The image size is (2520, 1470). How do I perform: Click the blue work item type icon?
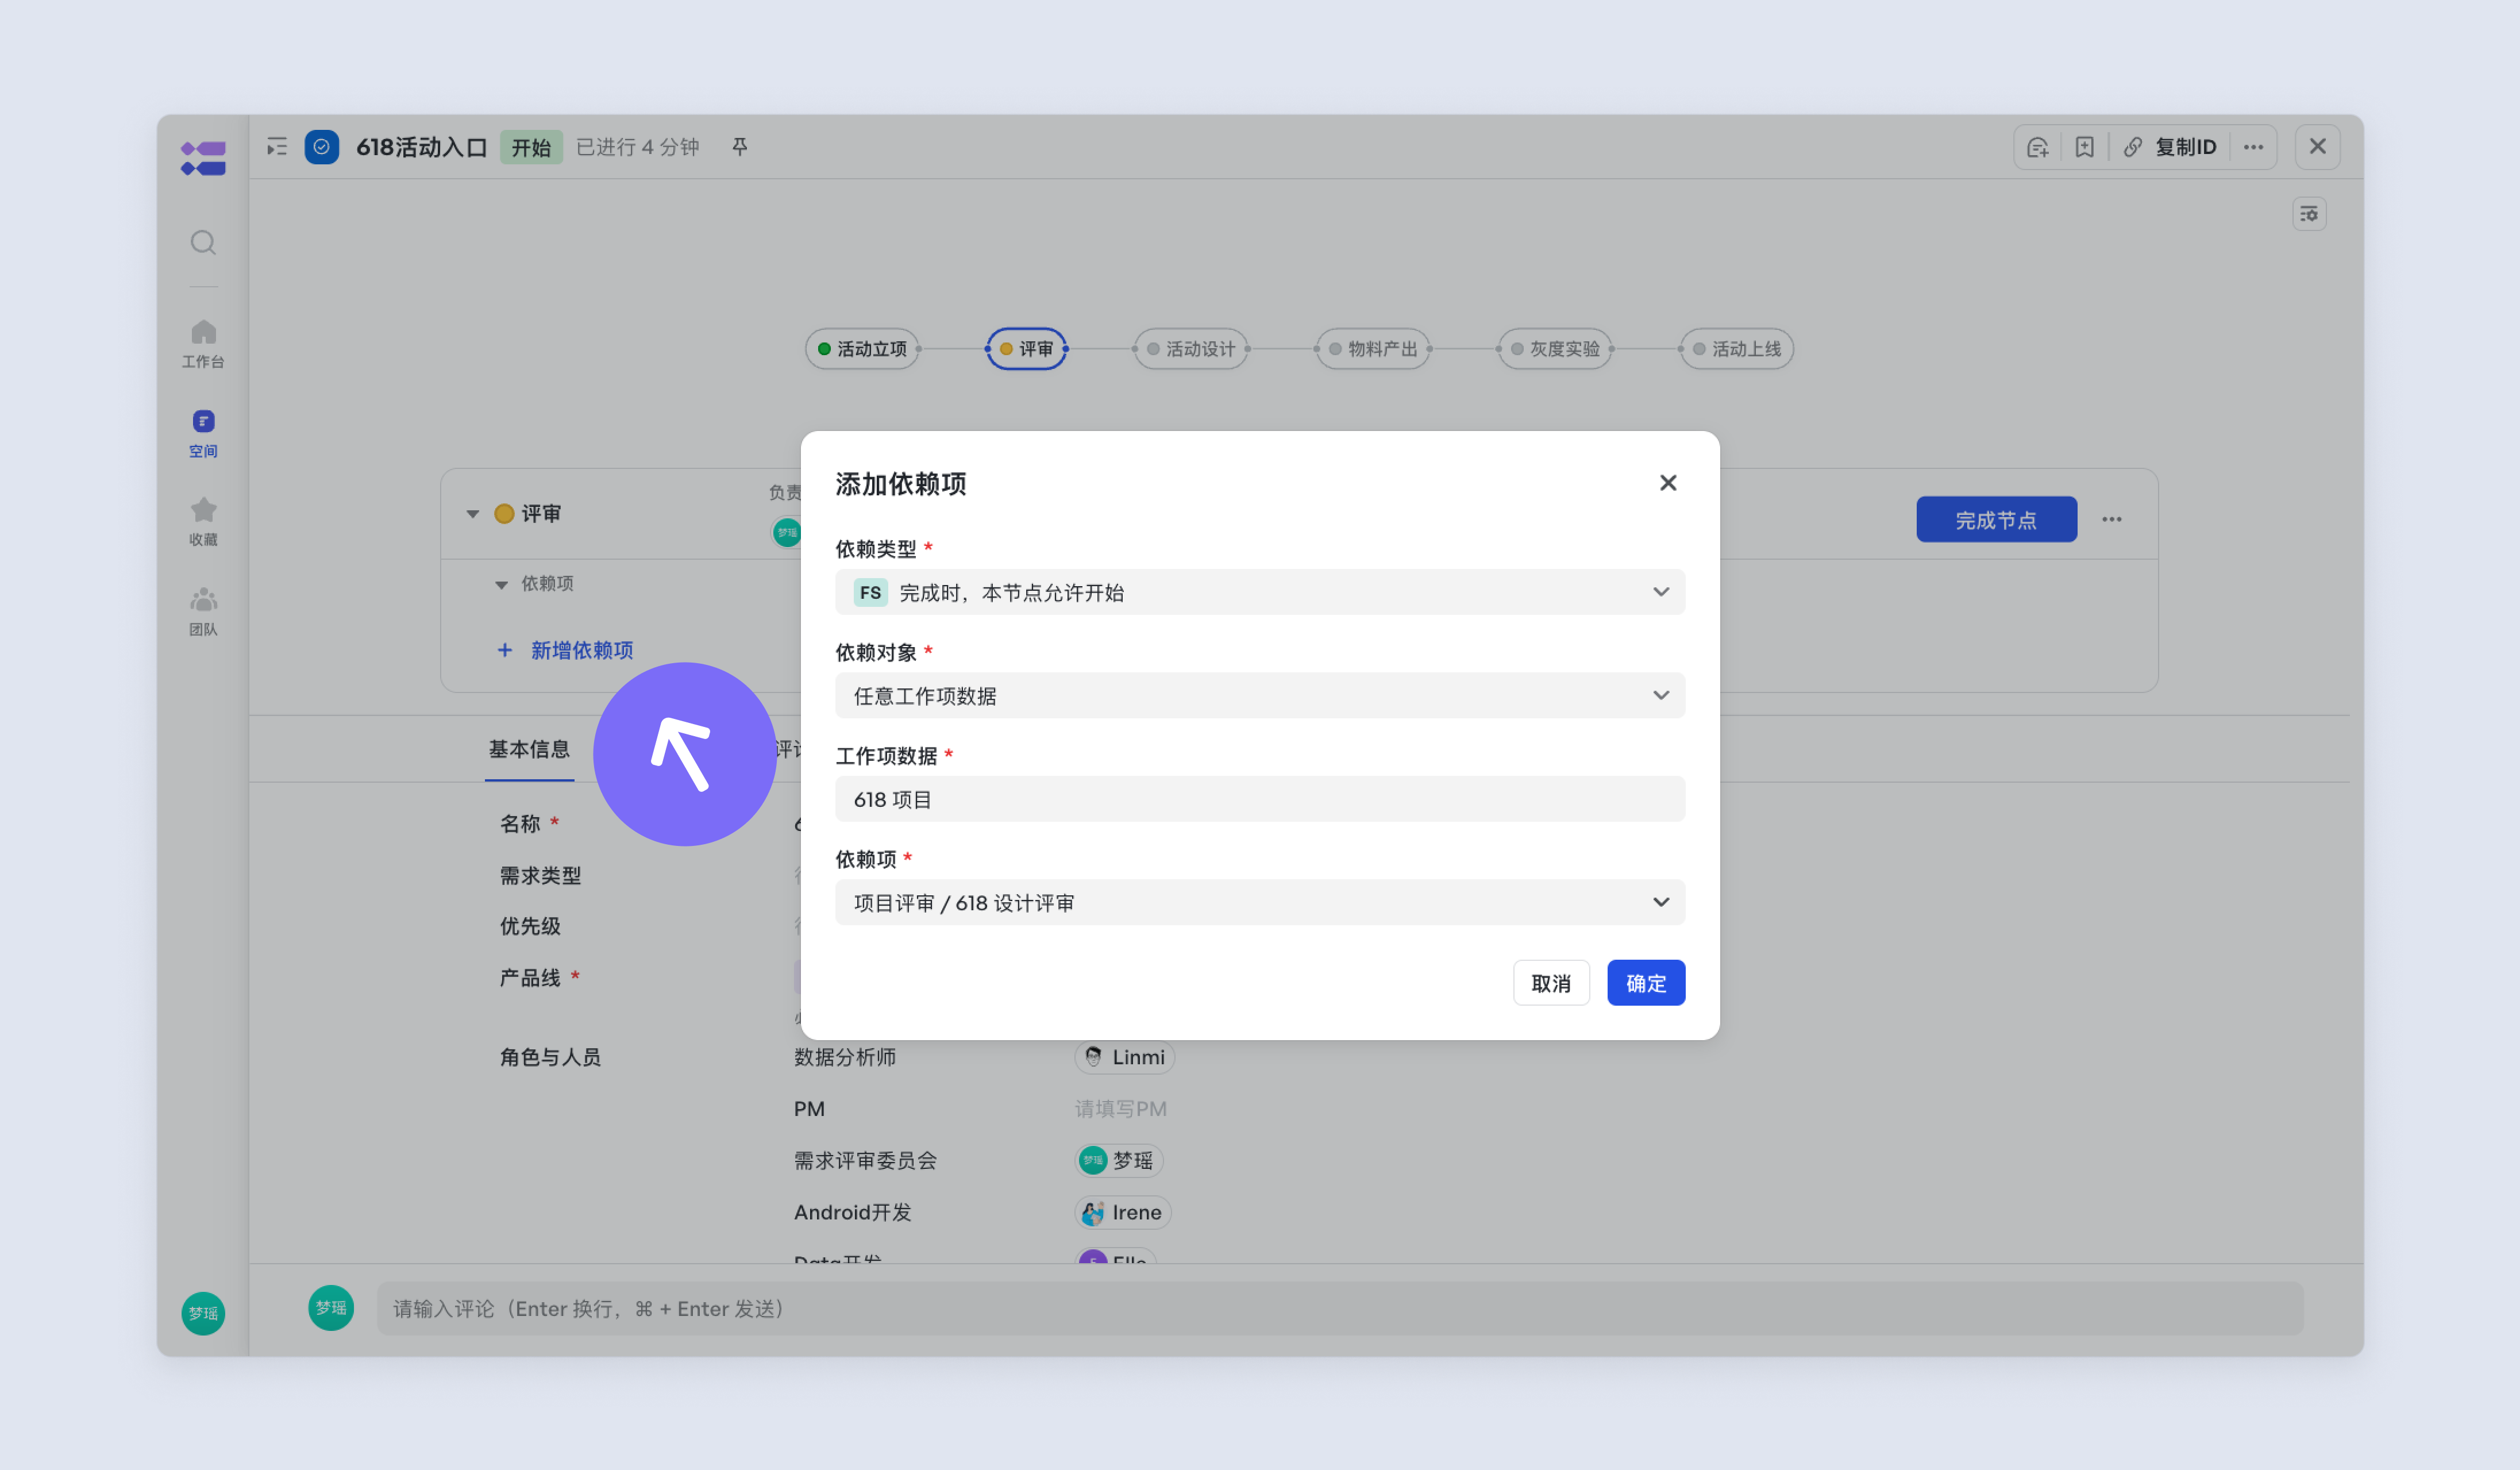(322, 147)
